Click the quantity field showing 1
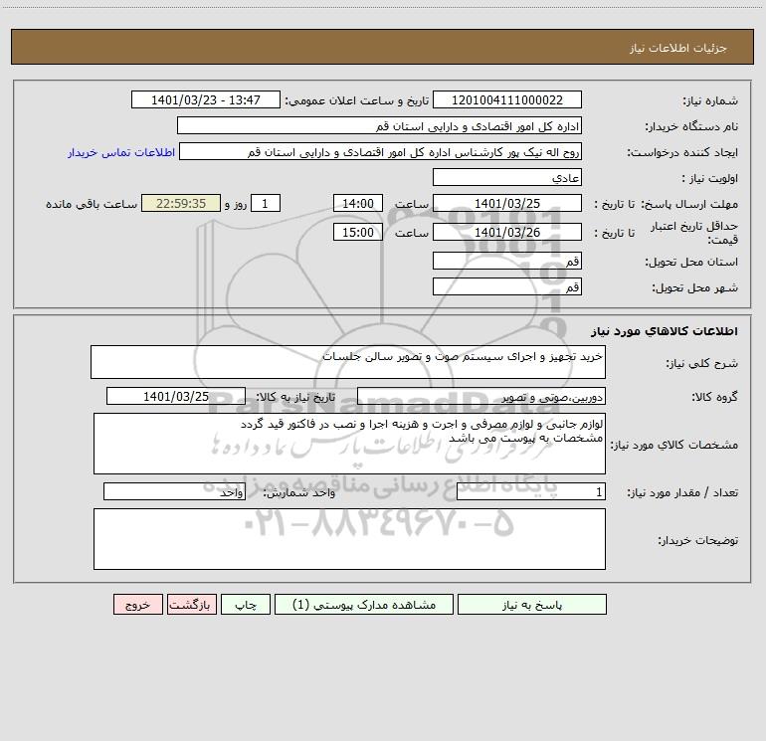The width and height of the screenshot is (766, 741). coord(531,491)
